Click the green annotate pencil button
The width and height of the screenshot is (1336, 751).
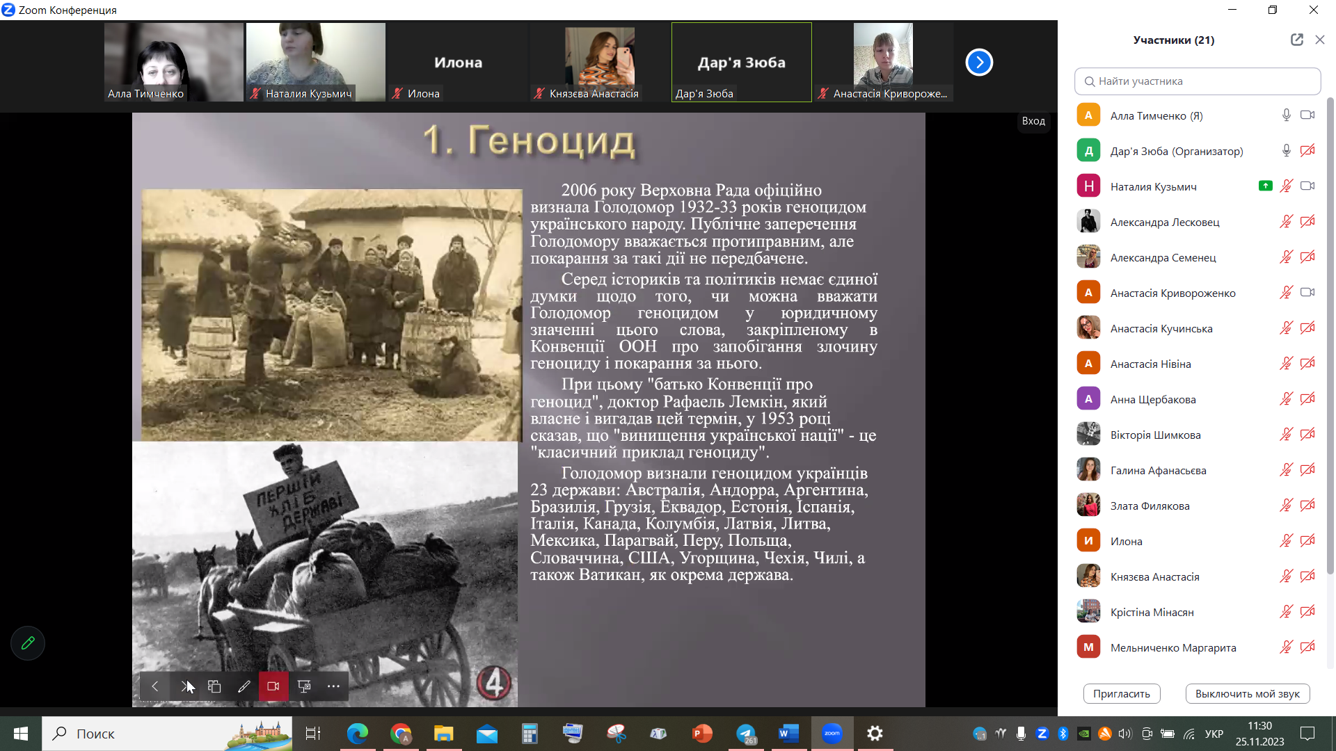tap(28, 643)
